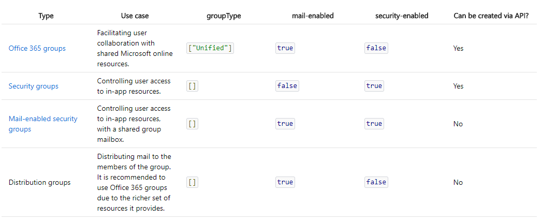This screenshot has width=542, height=220.
Task: Select the security-enabled column header
Action: point(402,16)
